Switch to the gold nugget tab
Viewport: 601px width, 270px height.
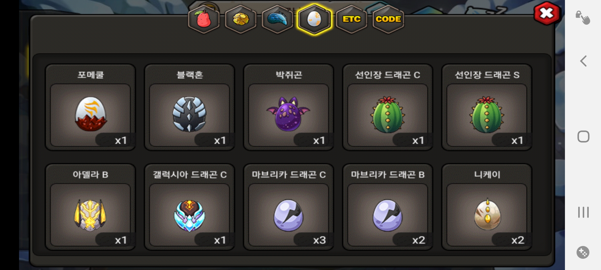click(241, 19)
